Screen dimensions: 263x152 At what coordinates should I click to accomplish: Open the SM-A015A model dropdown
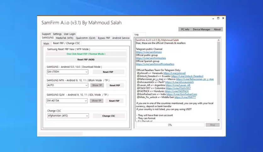point(67,100)
